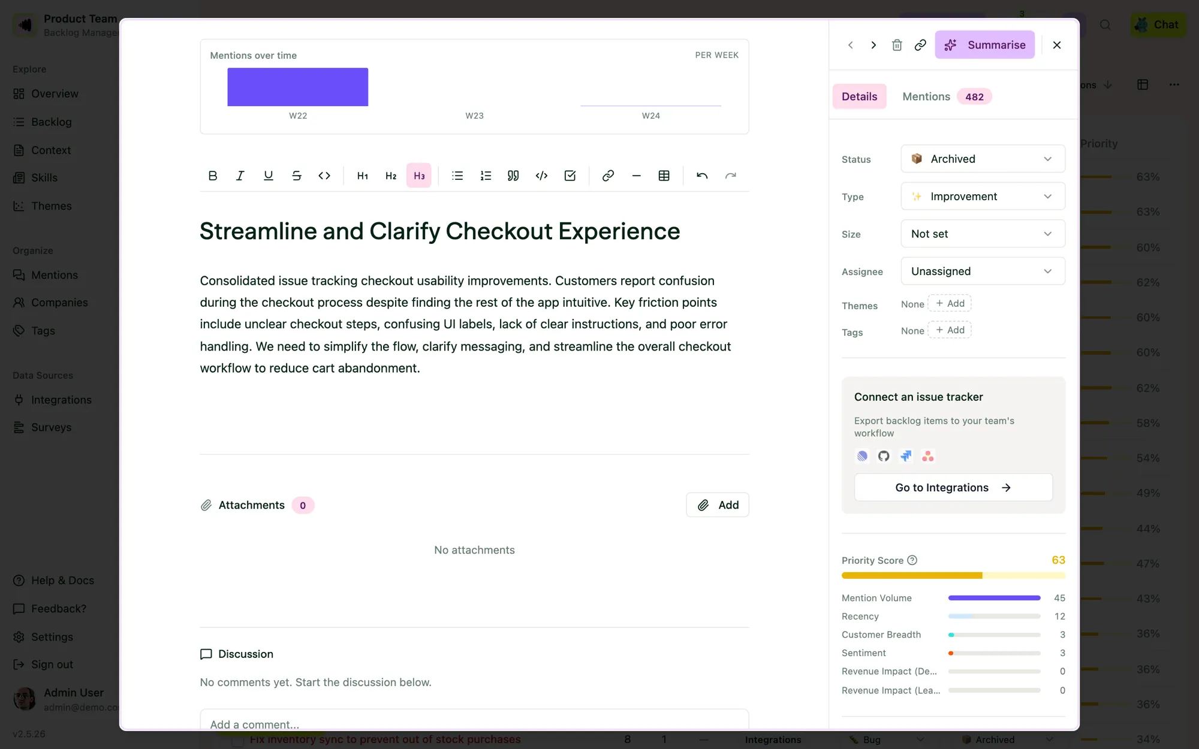The image size is (1199, 749).
Task: Undo the last edit
Action: point(702,176)
